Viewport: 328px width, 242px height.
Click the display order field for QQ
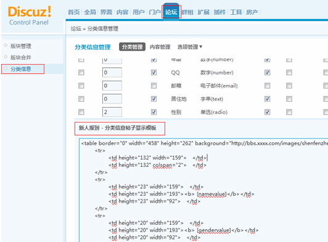tap(112, 73)
